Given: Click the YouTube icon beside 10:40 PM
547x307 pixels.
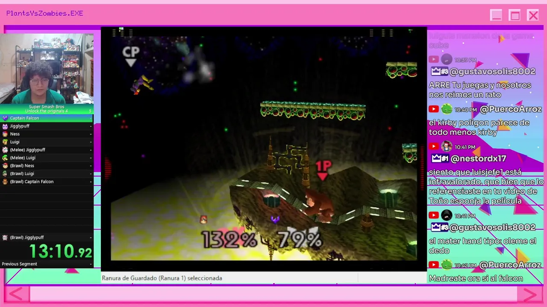Looking at the screenshot, I should tap(434, 110).
